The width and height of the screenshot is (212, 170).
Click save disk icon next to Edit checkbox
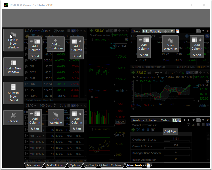tap(198, 125)
